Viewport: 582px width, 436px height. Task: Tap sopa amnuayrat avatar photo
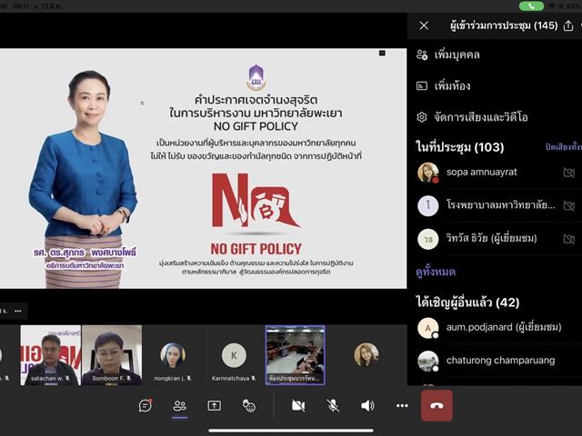pyautogui.click(x=428, y=173)
